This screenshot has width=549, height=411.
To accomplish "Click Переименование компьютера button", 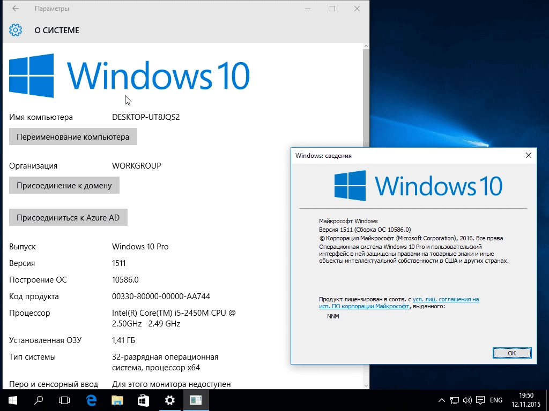I will pos(73,136).
